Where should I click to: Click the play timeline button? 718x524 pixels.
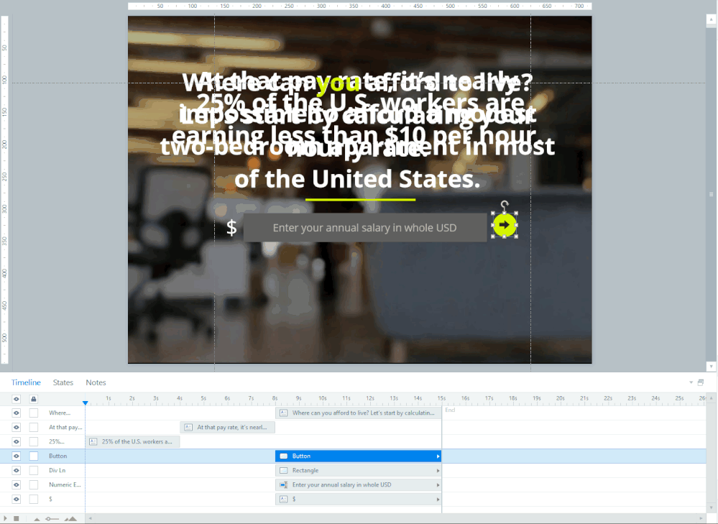tap(6, 518)
